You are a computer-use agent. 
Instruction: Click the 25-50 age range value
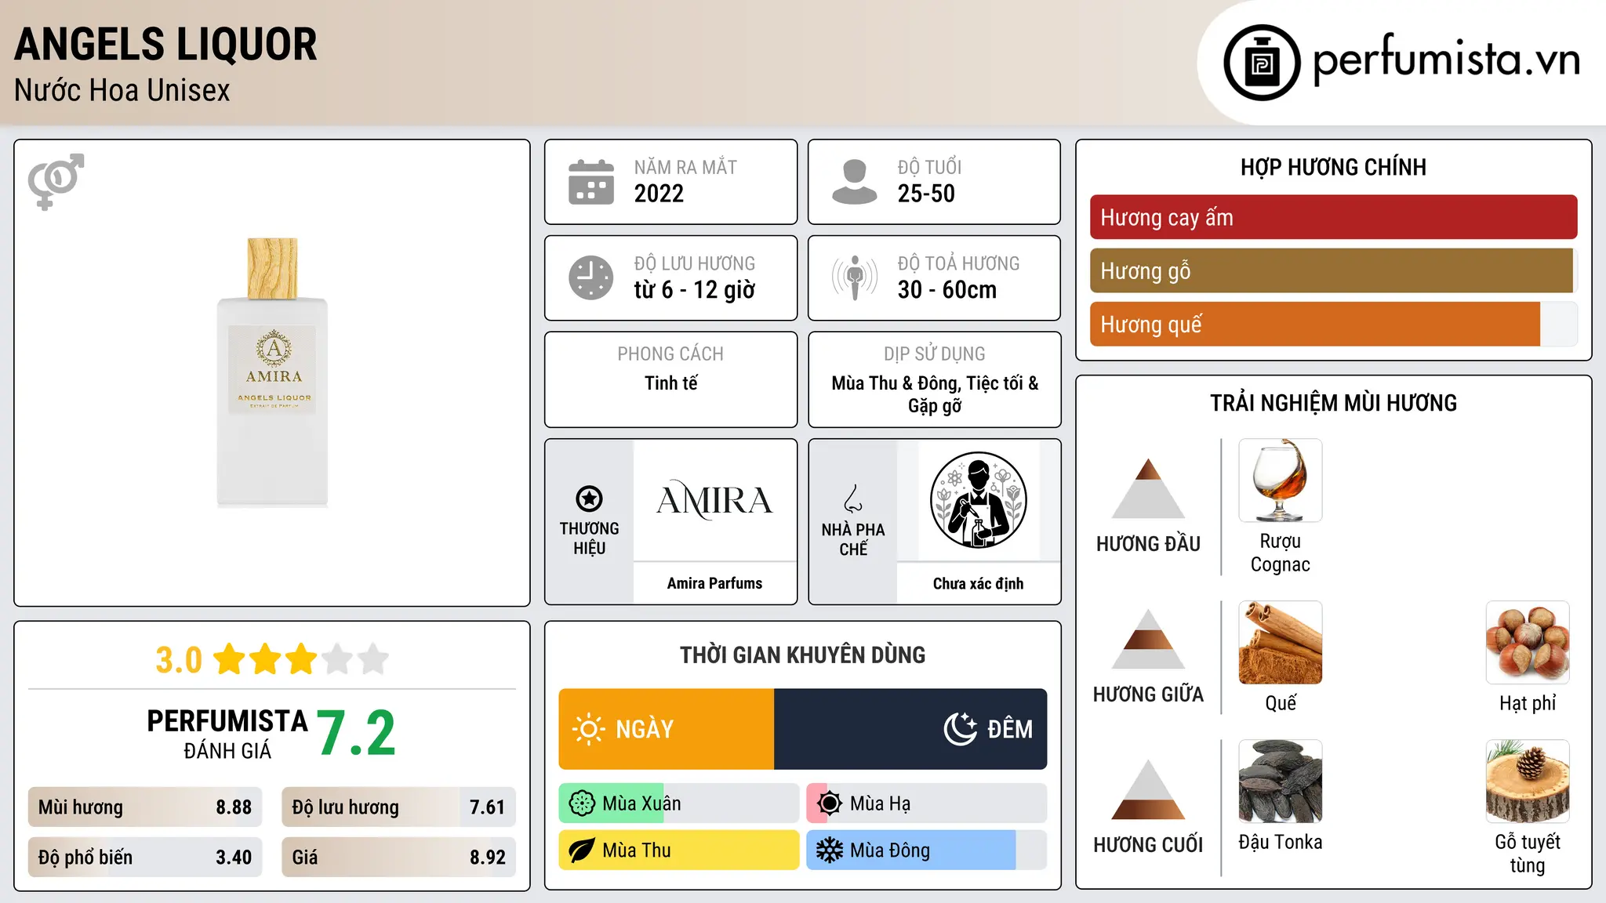point(926,194)
